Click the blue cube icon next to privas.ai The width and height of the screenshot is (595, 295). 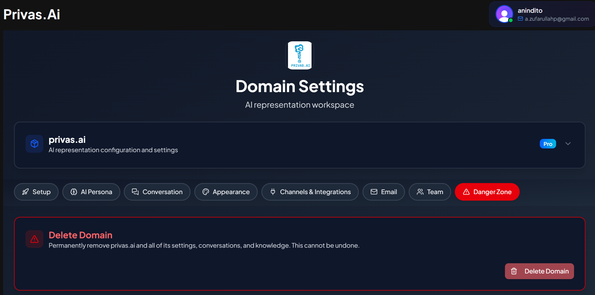click(x=34, y=144)
